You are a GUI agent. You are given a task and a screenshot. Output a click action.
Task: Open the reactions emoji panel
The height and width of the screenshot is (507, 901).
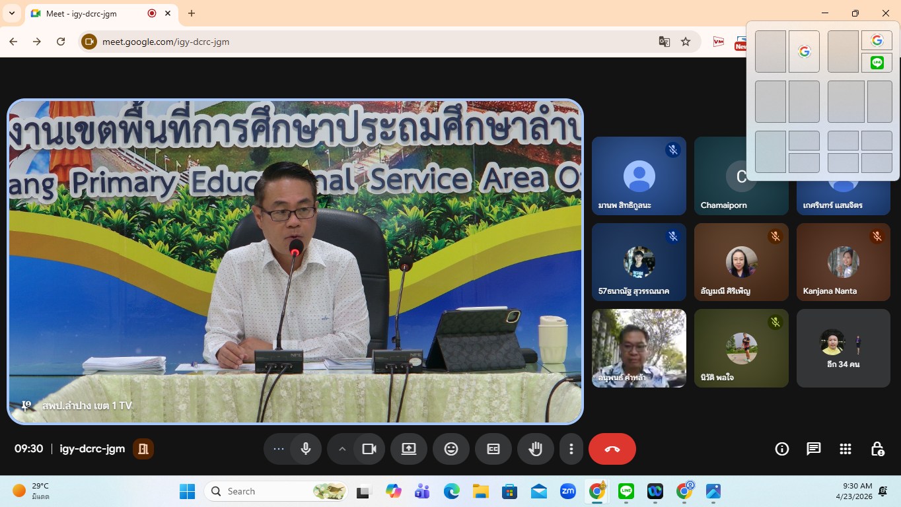tap(451, 449)
